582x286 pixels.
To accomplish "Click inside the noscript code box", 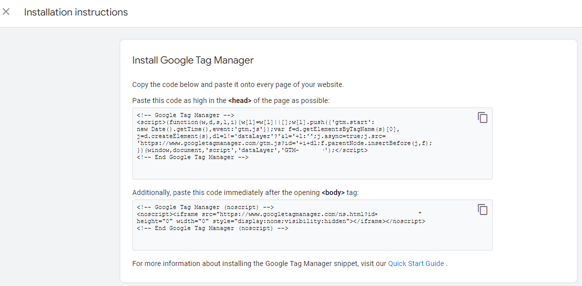I will point(312,225).
